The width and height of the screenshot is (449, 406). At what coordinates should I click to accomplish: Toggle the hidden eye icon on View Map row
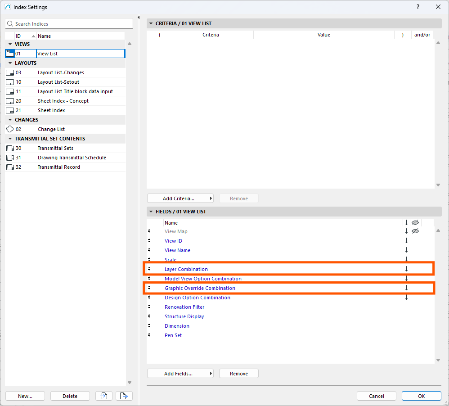pyautogui.click(x=415, y=231)
